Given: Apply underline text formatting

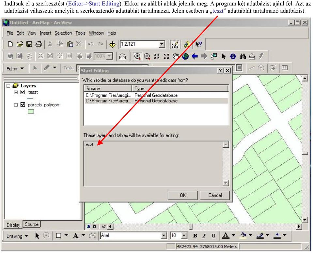Looking at the screenshot, I should coord(213,236).
